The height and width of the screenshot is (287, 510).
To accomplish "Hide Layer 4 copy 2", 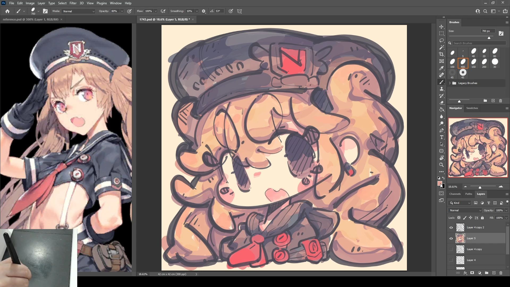I will pos(451,227).
